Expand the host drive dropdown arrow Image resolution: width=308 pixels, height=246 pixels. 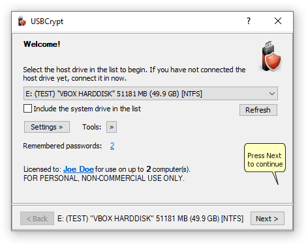coord(272,94)
